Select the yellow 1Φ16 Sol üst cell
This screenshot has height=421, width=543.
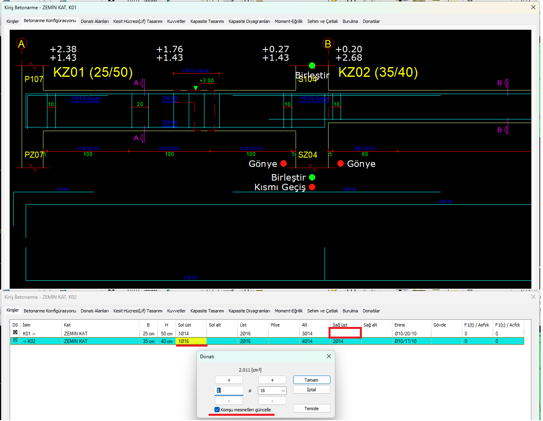coord(191,341)
